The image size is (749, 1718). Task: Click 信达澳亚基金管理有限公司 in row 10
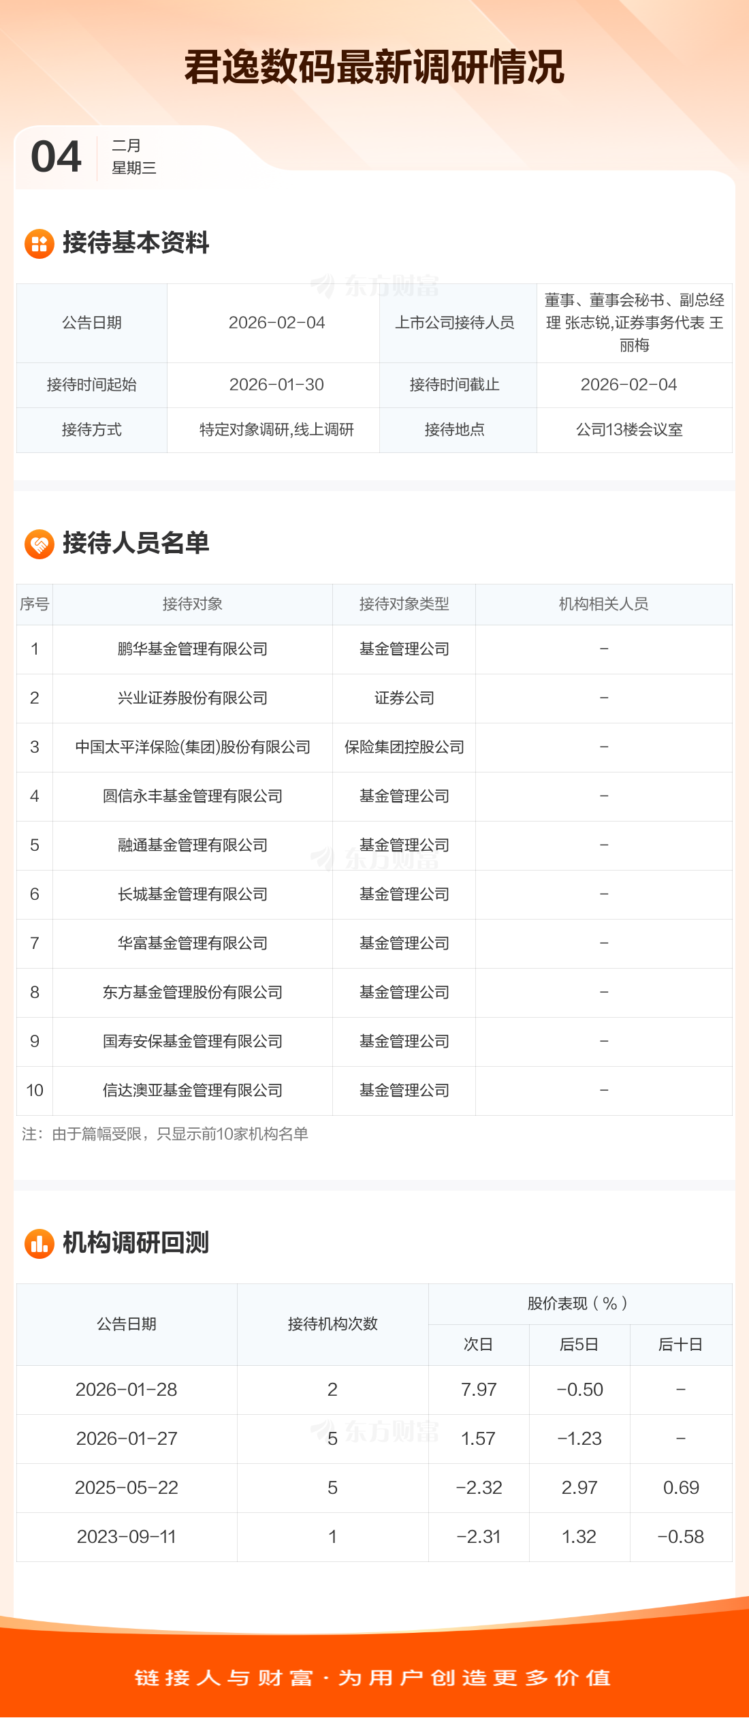coord(193,1091)
